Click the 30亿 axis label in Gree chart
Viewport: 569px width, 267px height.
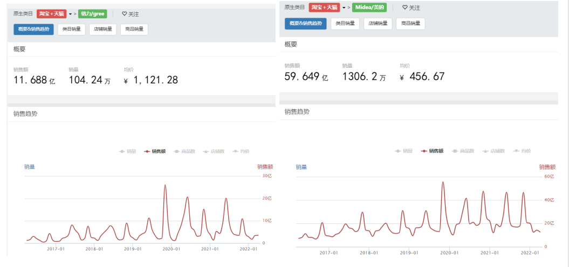pyautogui.click(x=267, y=176)
